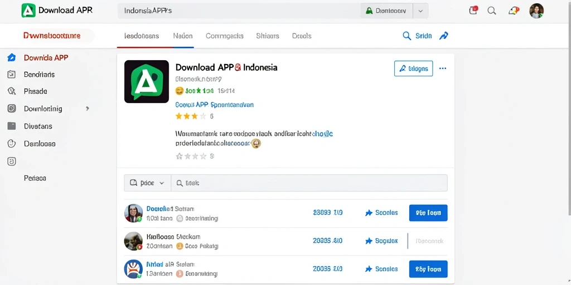Switch to the Shiaars tab
Image resolution: width=571 pixels, height=285 pixels.
268,36
